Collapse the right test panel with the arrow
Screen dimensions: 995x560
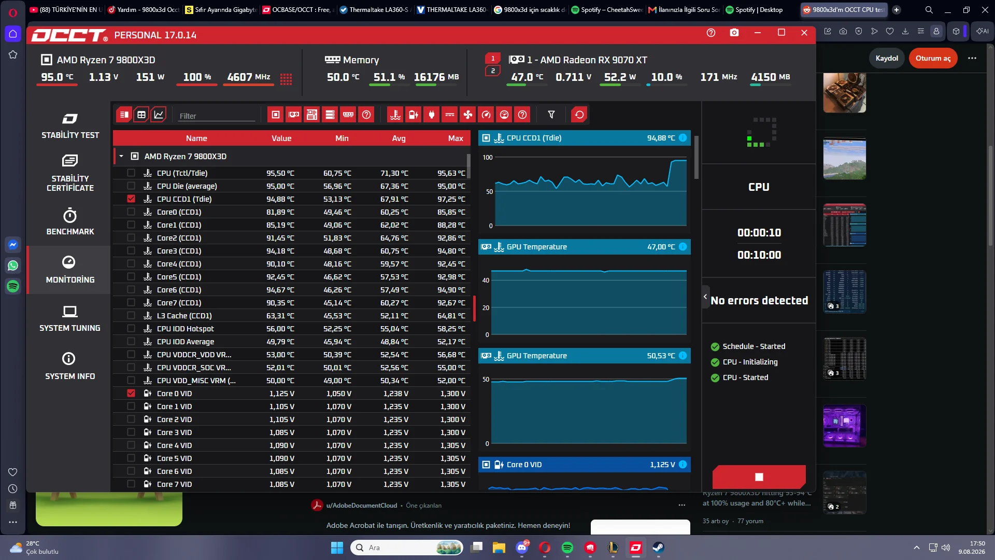(705, 297)
